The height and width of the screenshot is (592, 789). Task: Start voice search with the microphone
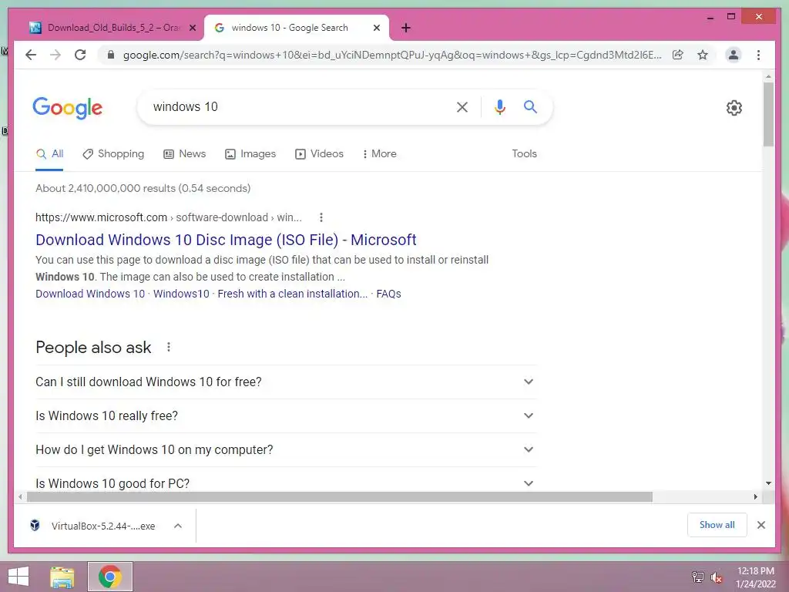click(499, 106)
